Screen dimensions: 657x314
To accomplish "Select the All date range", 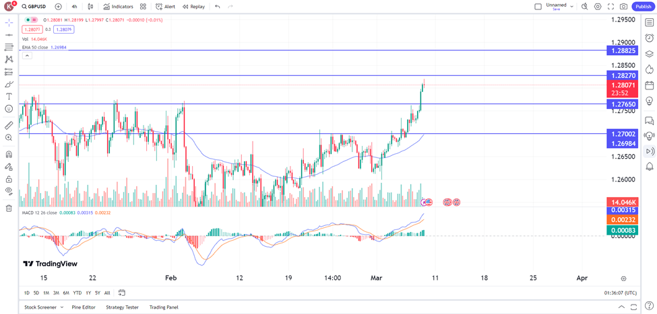I will 107,292.
